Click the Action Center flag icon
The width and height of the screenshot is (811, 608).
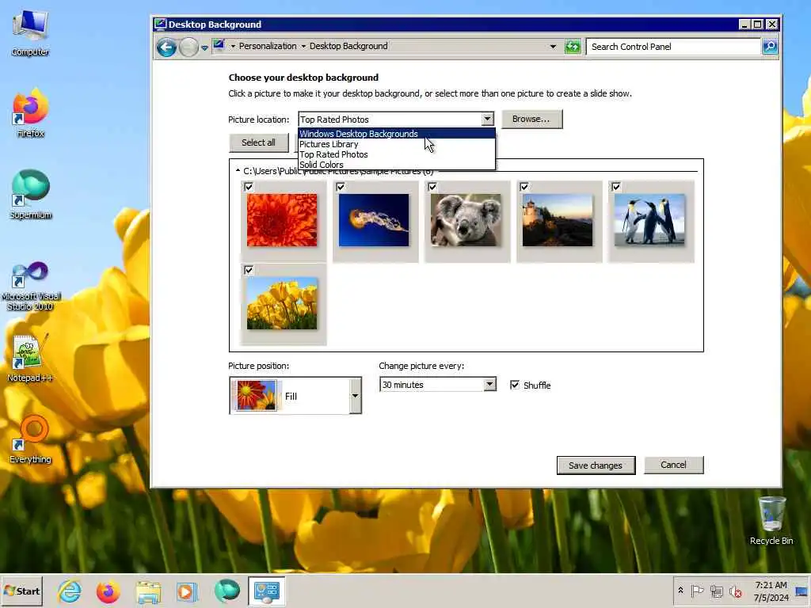(697, 591)
